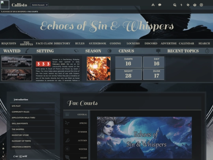Select the Summer court tab
Viewport: 213px width, 160px height.
(x=76, y=132)
